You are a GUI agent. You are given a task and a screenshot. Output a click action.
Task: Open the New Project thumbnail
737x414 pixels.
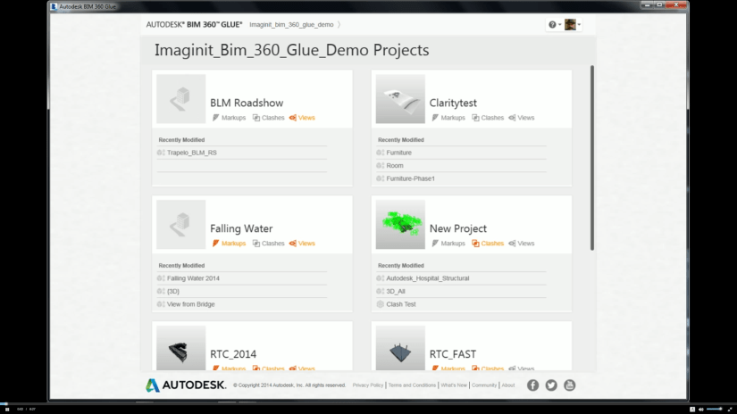coord(399,222)
